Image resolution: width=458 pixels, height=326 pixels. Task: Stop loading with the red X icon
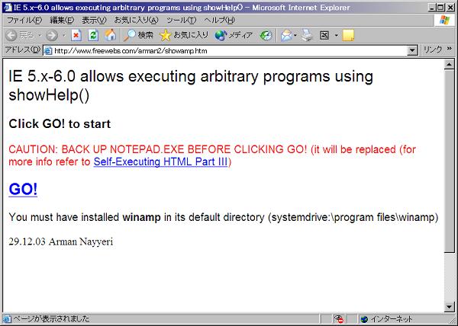[76, 36]
